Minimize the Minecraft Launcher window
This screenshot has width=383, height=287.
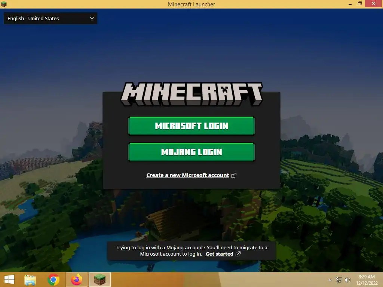point(350,4)
